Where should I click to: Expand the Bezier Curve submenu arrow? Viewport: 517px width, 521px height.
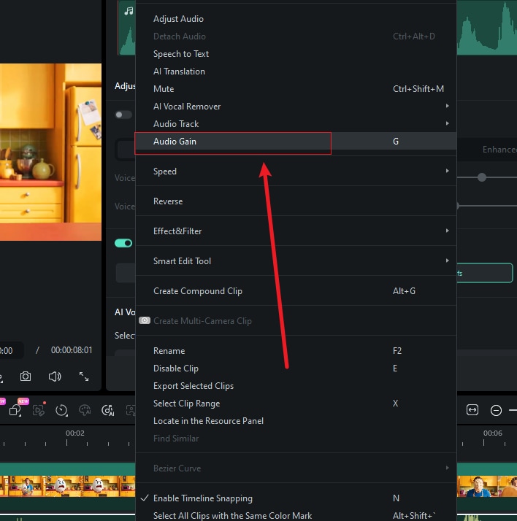[x=448, y=468]
